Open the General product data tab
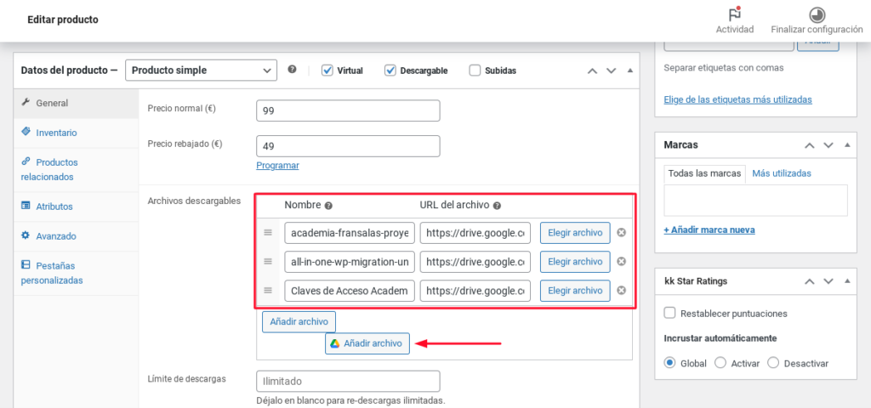871x408 pixels. [76, 103]
